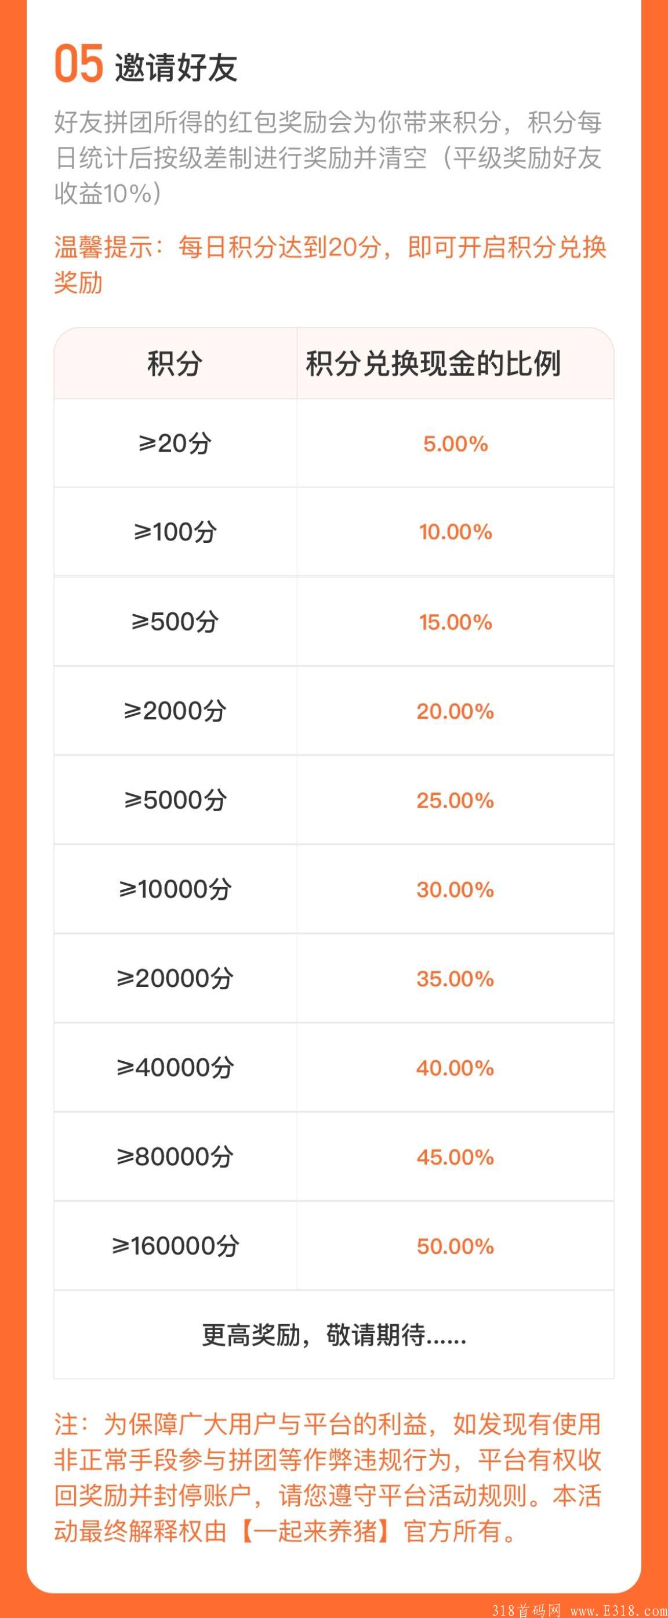The height and width of the screenshot is (1618, 668).
Task: Click the 15.00% ratio value
Action: click(455, 622)
